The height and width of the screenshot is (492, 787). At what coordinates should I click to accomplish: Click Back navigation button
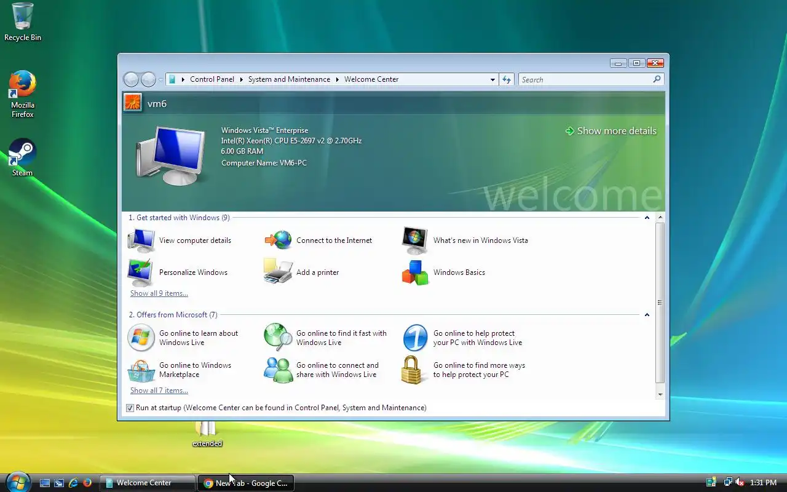click(x=131, y=79)
